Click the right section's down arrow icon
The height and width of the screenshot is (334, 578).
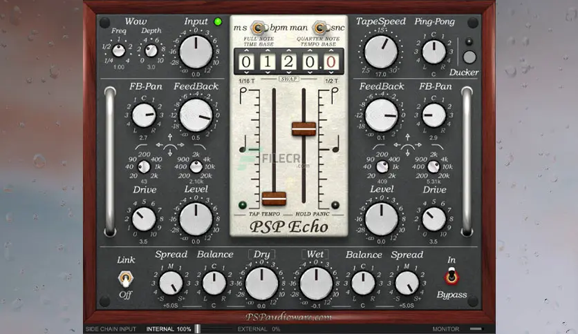coord(407,153)
